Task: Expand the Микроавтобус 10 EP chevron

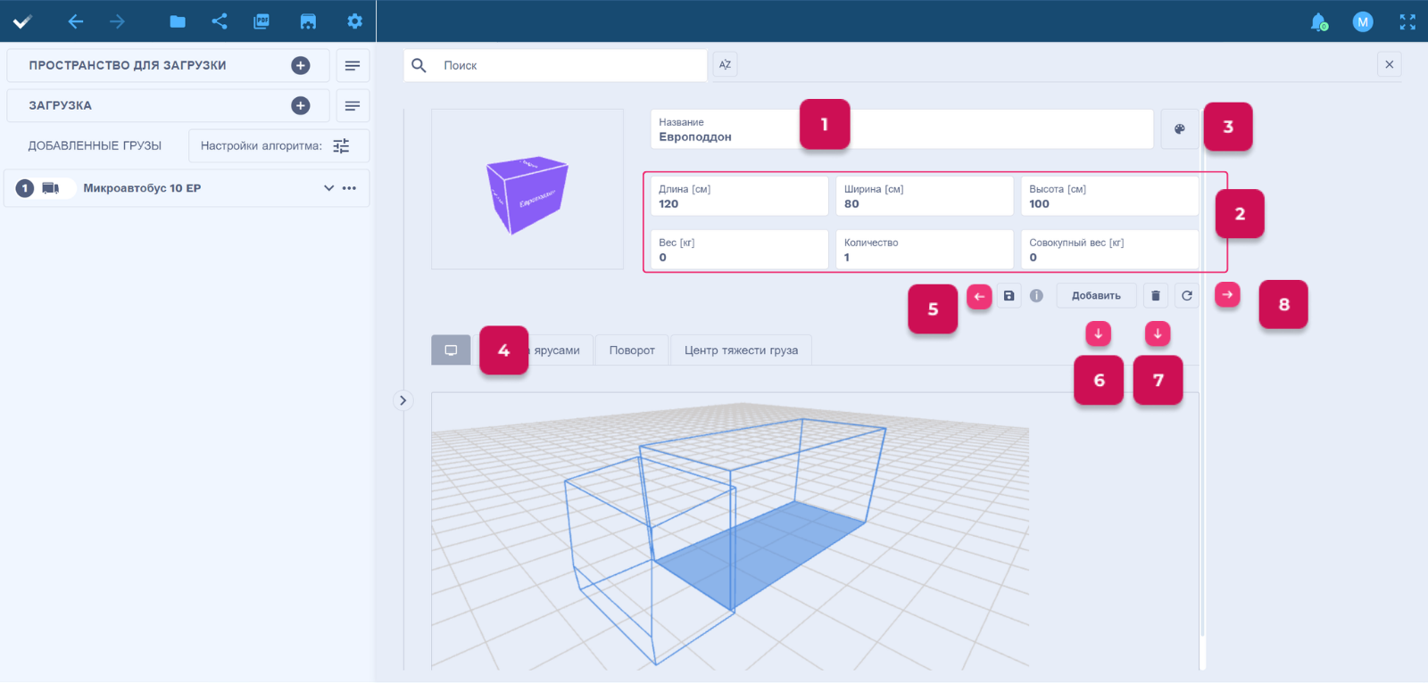Action: pyautogui.click(x=328, y=188)
